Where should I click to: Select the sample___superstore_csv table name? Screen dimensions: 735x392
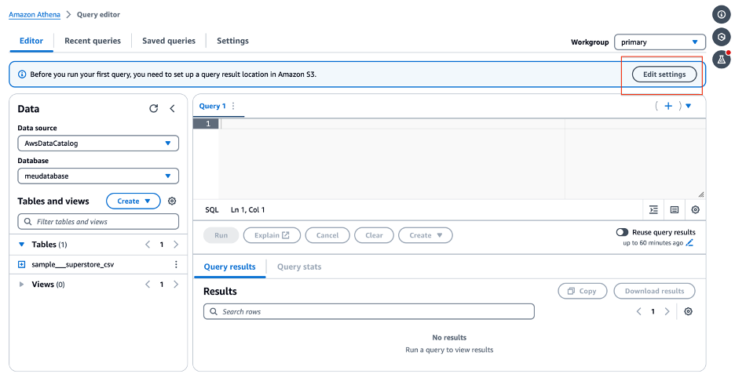pyautogui.click(x=73, y=264)
